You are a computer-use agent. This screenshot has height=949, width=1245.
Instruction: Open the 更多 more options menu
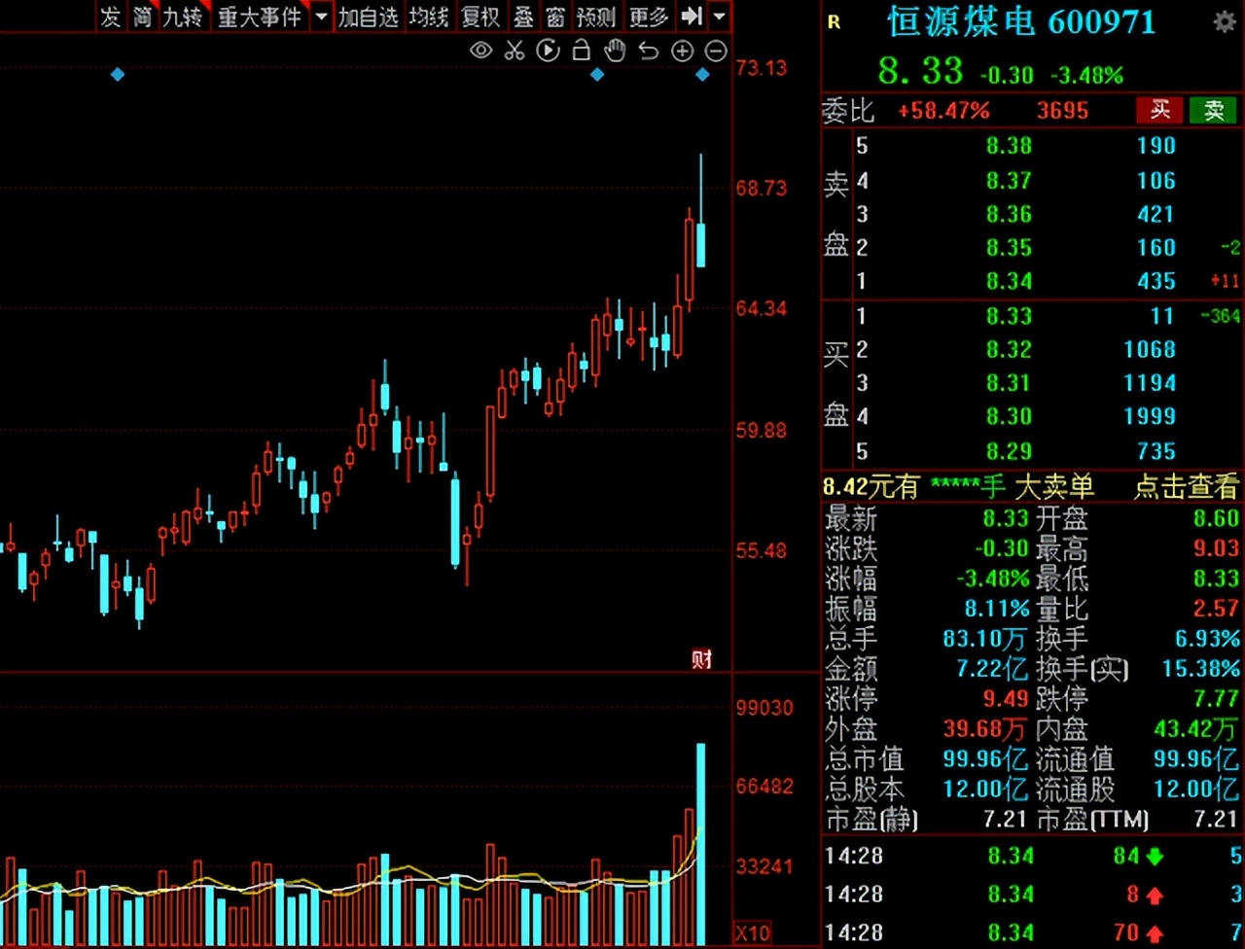[x=648, y=17]
